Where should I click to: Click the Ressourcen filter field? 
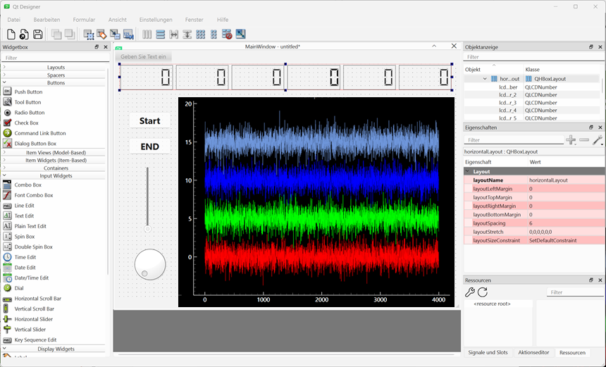[575, 292]
